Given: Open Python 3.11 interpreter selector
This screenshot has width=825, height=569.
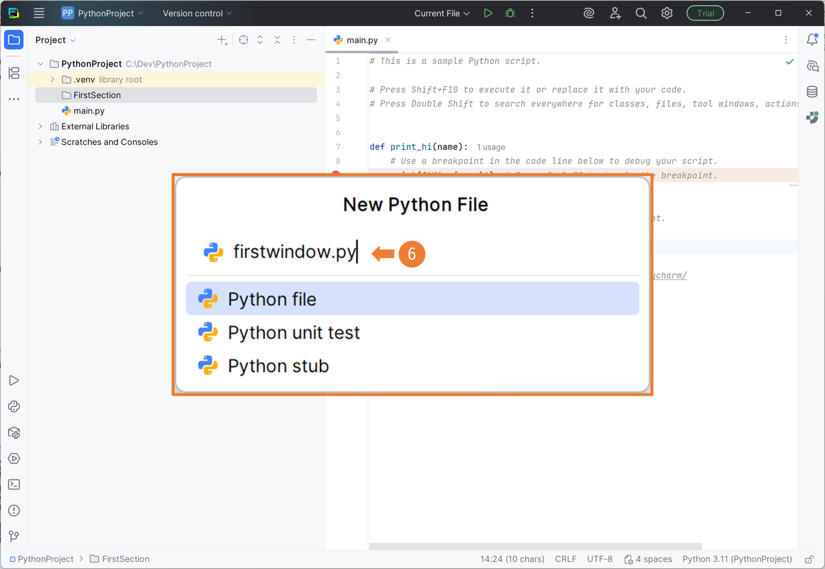Looking at the screenshot, I should click(x=737, y=559).
